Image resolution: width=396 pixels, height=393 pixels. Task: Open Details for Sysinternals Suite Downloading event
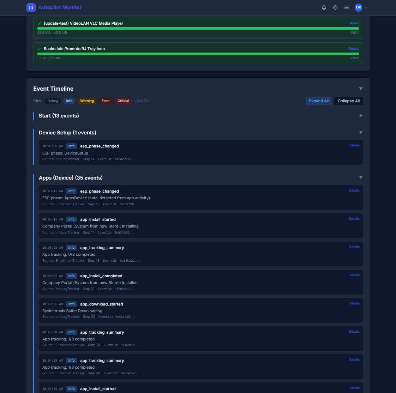pyautogui.click(x=354, y=304)
